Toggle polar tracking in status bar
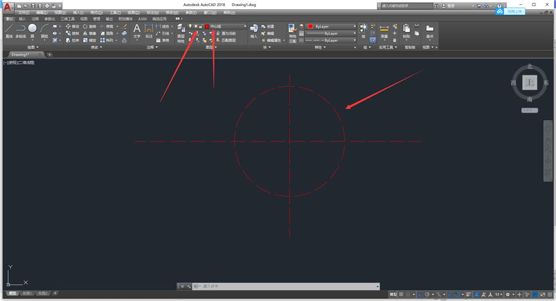Screen dimensions: 556x301 428,294
